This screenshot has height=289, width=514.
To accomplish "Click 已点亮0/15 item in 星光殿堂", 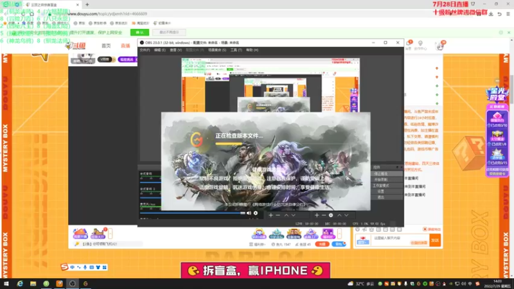I will (497, 157).
